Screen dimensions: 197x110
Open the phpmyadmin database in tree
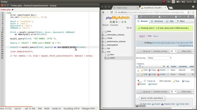click(112, 45)
